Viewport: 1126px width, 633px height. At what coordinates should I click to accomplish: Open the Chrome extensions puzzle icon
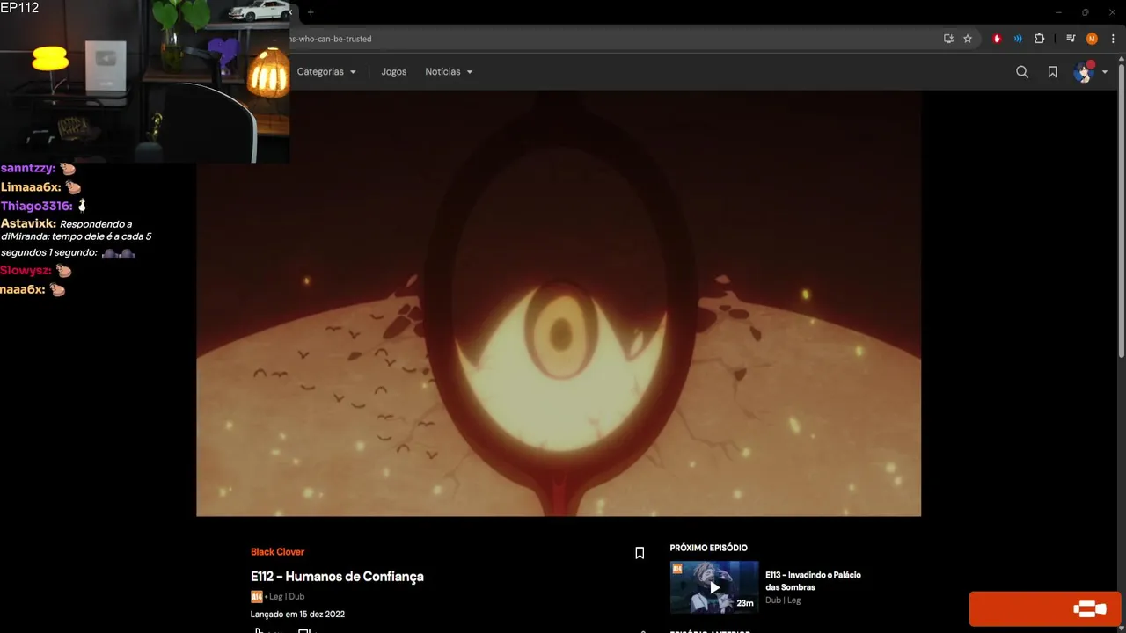coord(1039,39)
